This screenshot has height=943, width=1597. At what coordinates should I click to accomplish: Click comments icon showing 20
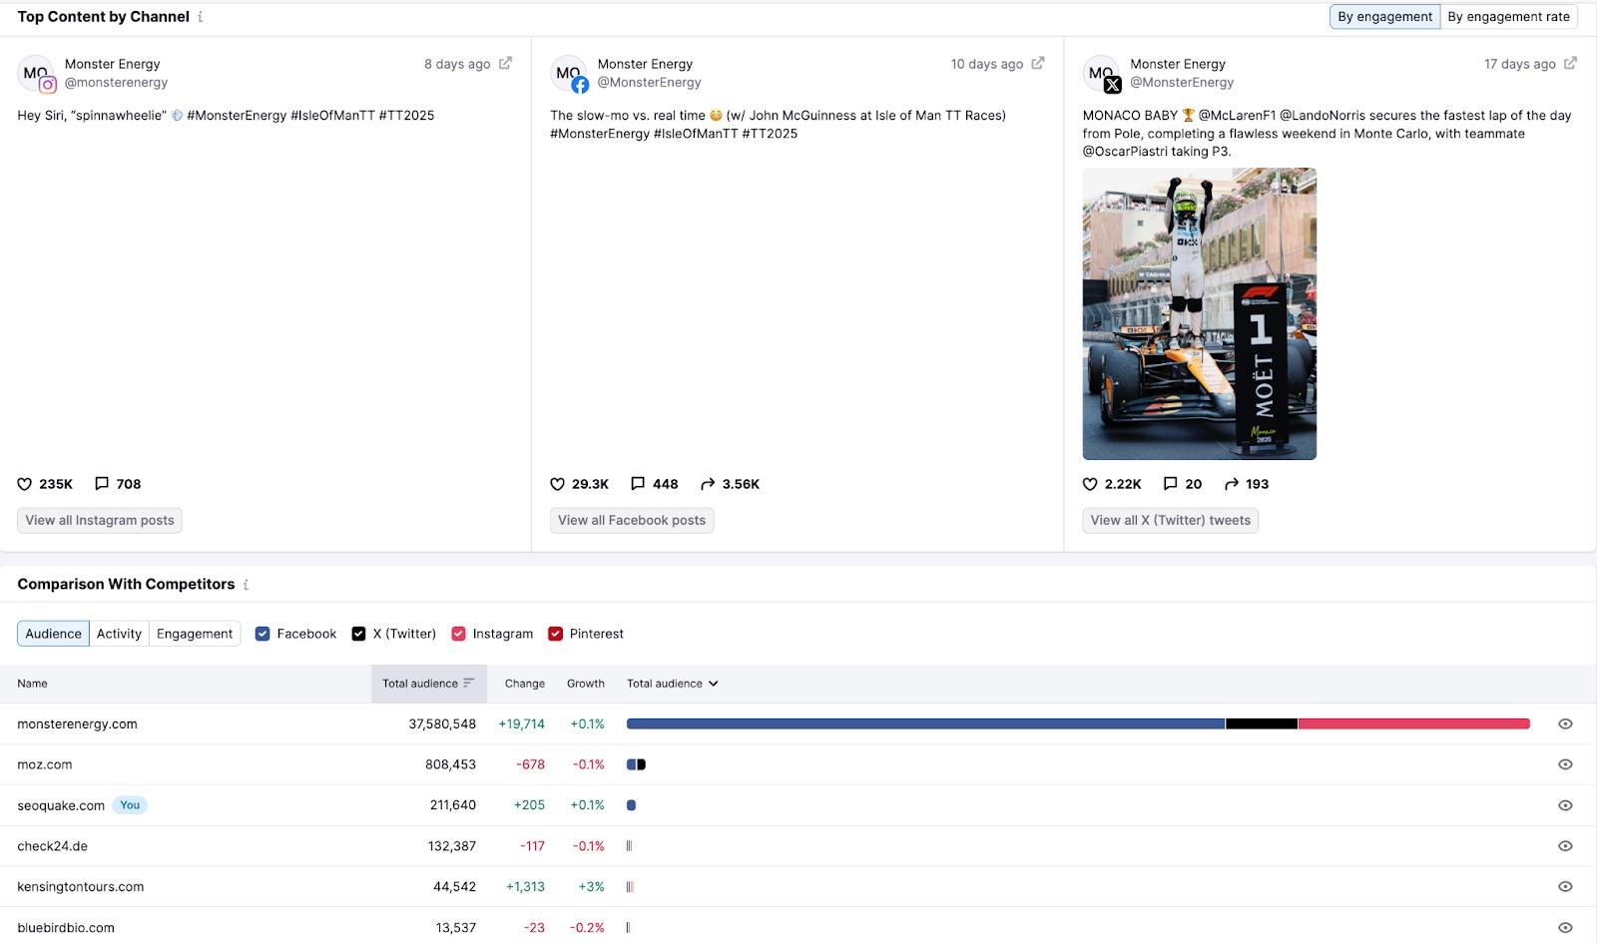pos(1171,484)
